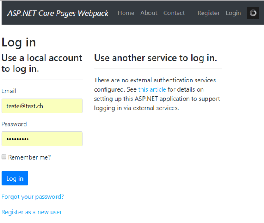The image size is (264, 223).
Task: Click the "Log in" page heading
Action: [x=19, y=42]
